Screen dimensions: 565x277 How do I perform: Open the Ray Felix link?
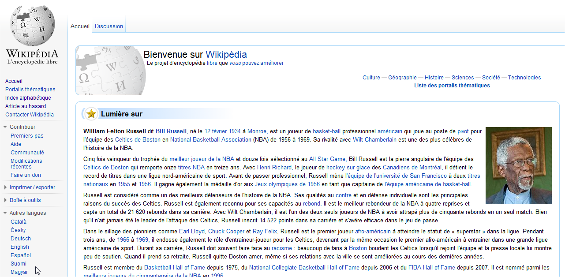[265, 232]
